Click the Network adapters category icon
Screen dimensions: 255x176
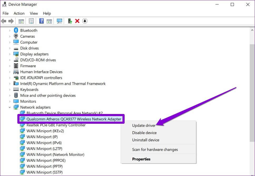pyautogui.click(x=16, y=107)
